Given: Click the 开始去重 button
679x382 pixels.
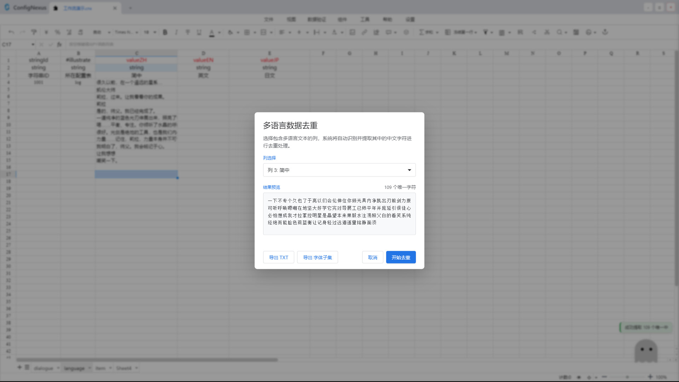Looking at the screenshot, I should (401, 257).
